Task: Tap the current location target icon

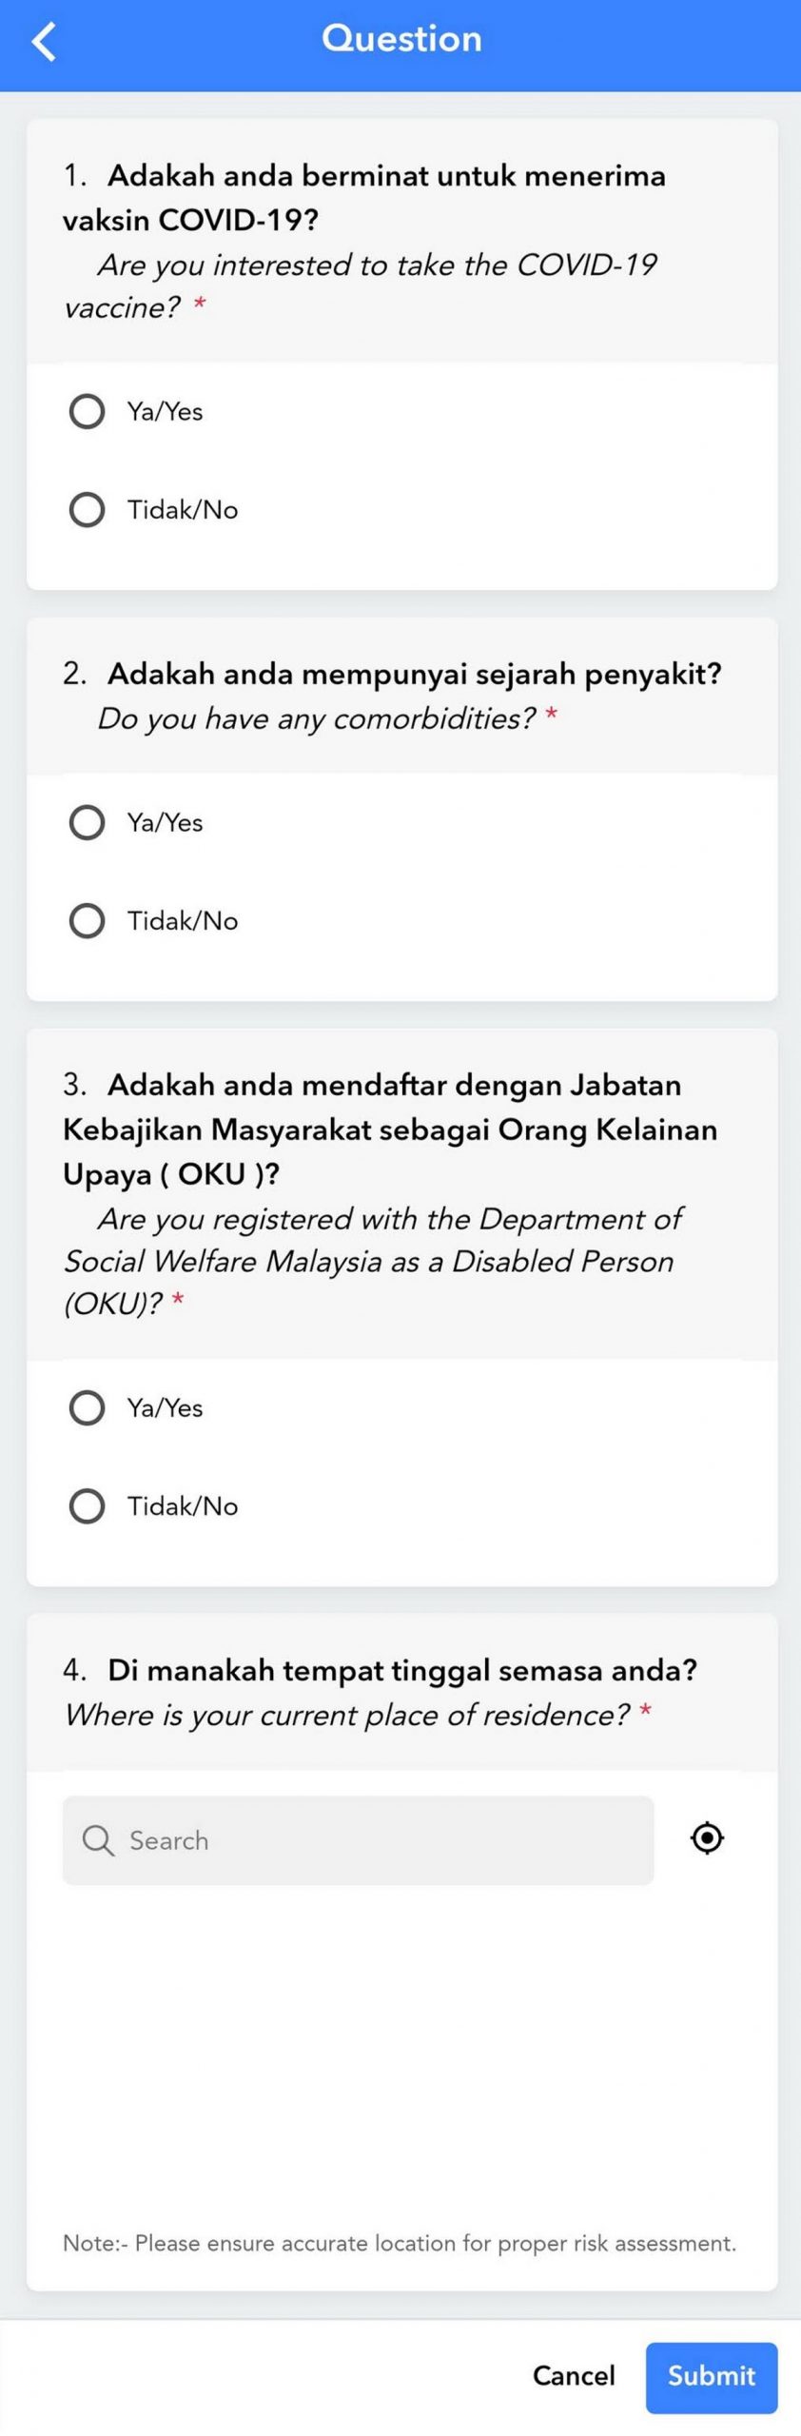Action: coord(707,1837)
